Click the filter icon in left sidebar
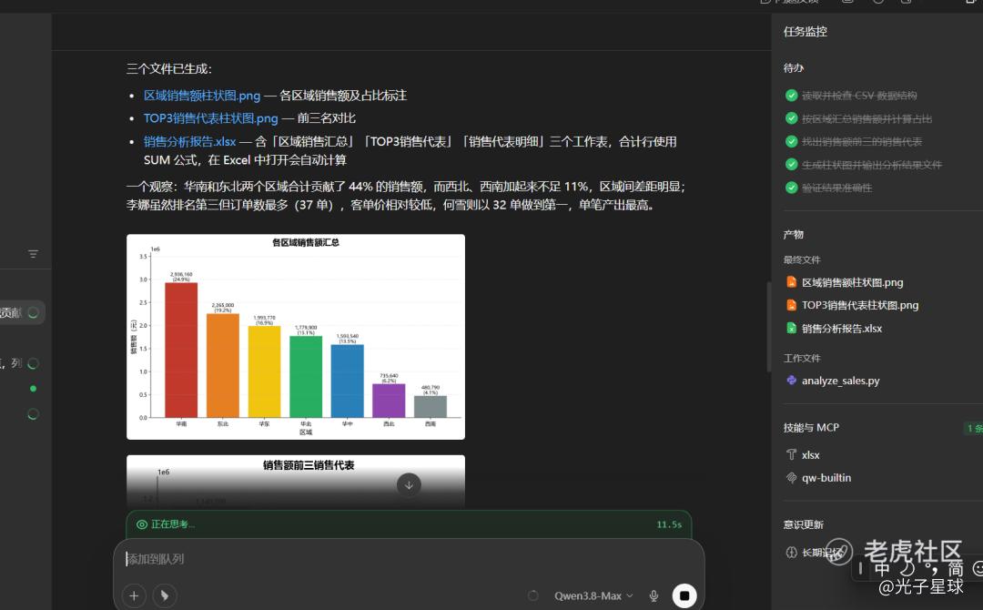The height and width of the screenshot is (610, 983). [x=34, y=254]
